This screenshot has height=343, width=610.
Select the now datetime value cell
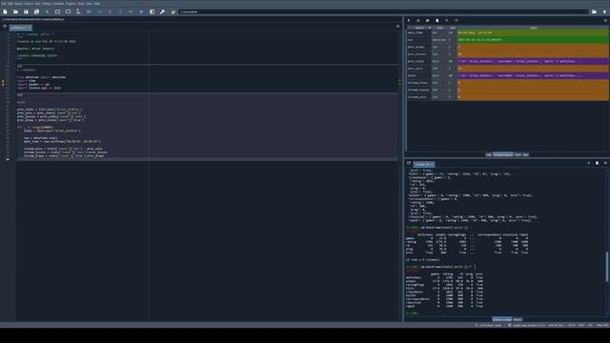click(533, 40)
